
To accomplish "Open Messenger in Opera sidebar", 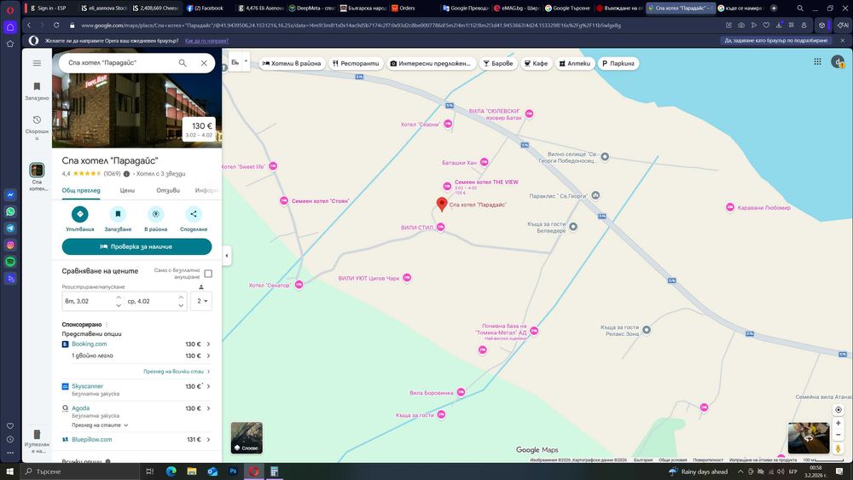I will point(10,194).
